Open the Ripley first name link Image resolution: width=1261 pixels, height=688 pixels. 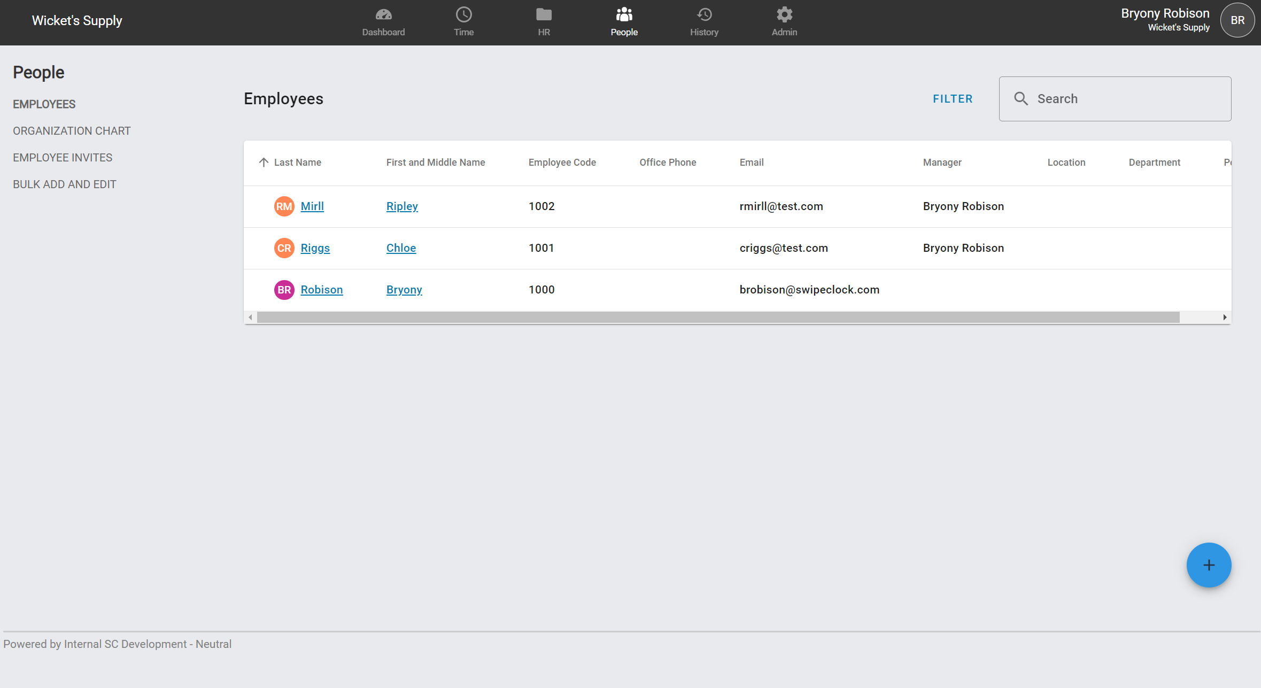(402, 206)
